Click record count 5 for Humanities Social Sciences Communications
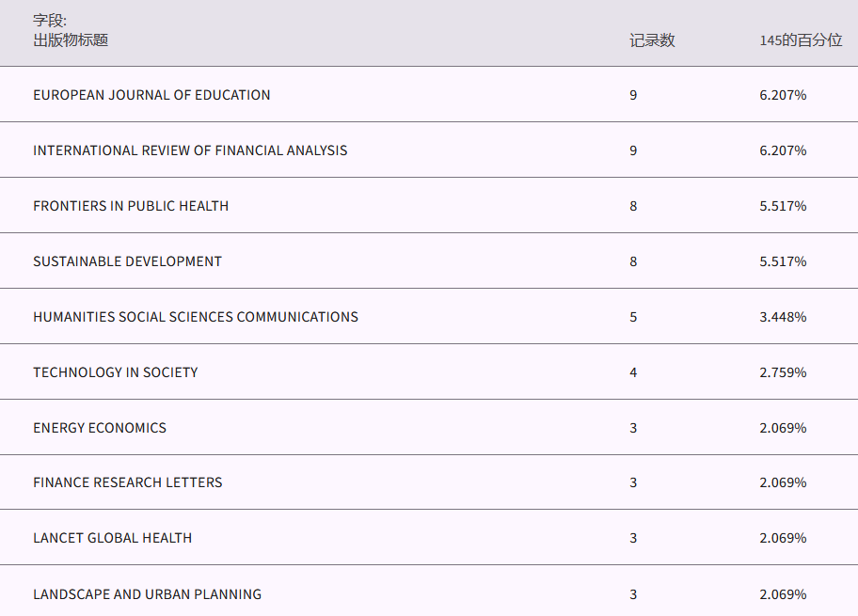858x616 pixels. [633, 317]
